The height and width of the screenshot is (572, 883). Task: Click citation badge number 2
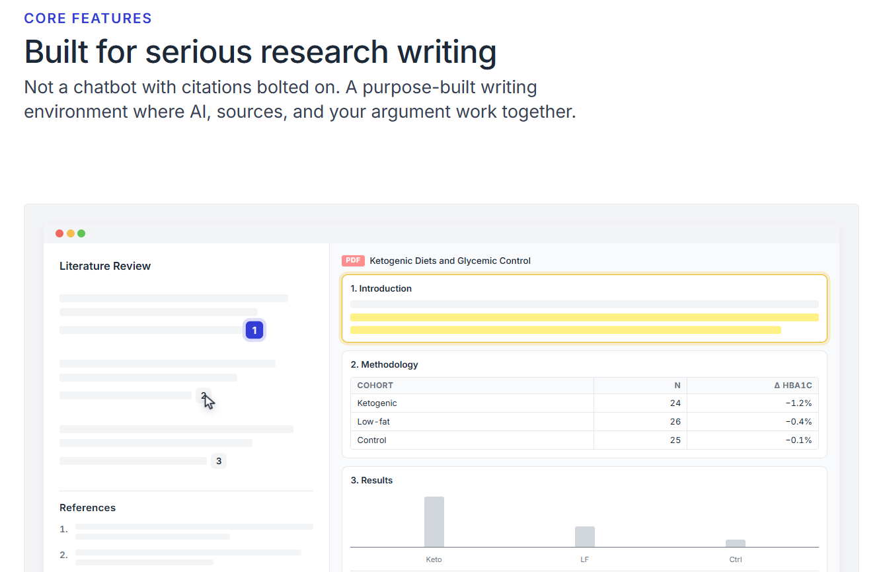click(204, 395)
